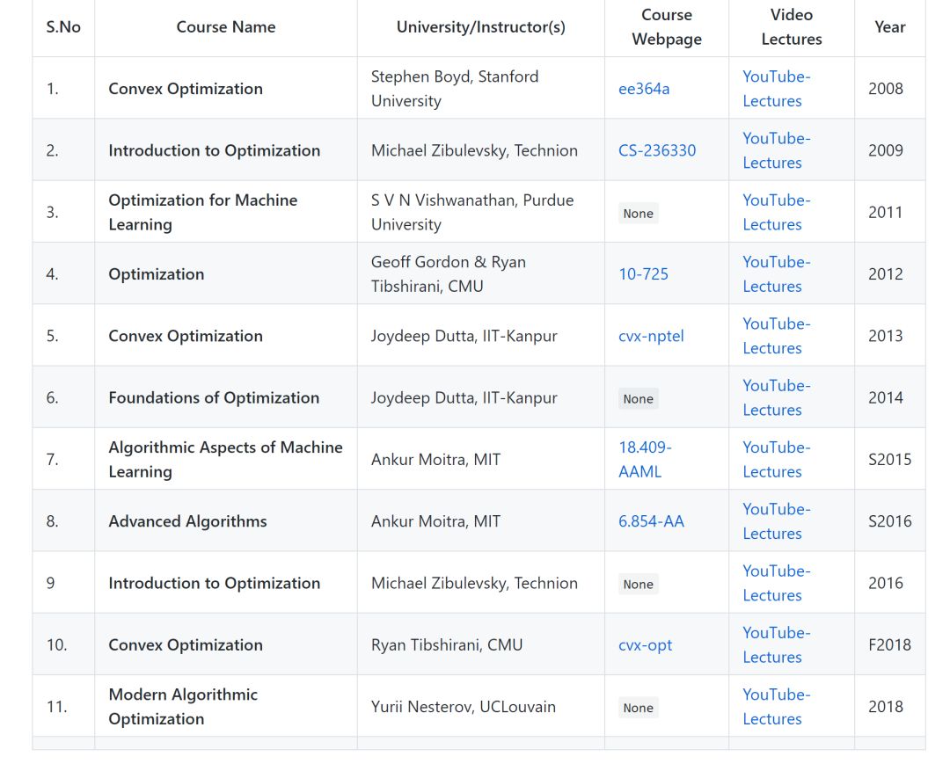Open YouTube-Lectures for the 2009 Technion course
The width and height of the screenshot is (950, 771).
pos(776,151)
